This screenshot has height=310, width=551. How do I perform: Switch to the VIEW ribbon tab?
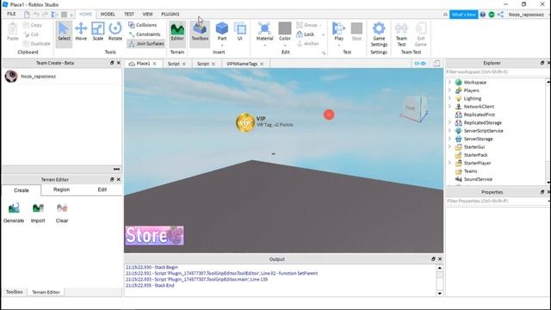pos(147,14)
